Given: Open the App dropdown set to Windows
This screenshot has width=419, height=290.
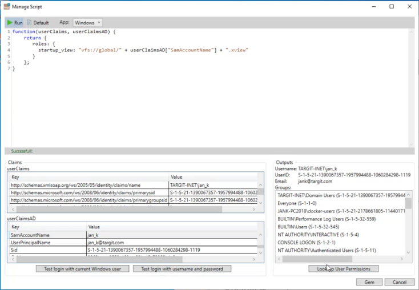Looking at the screenshot, I should tap(88, 23).
